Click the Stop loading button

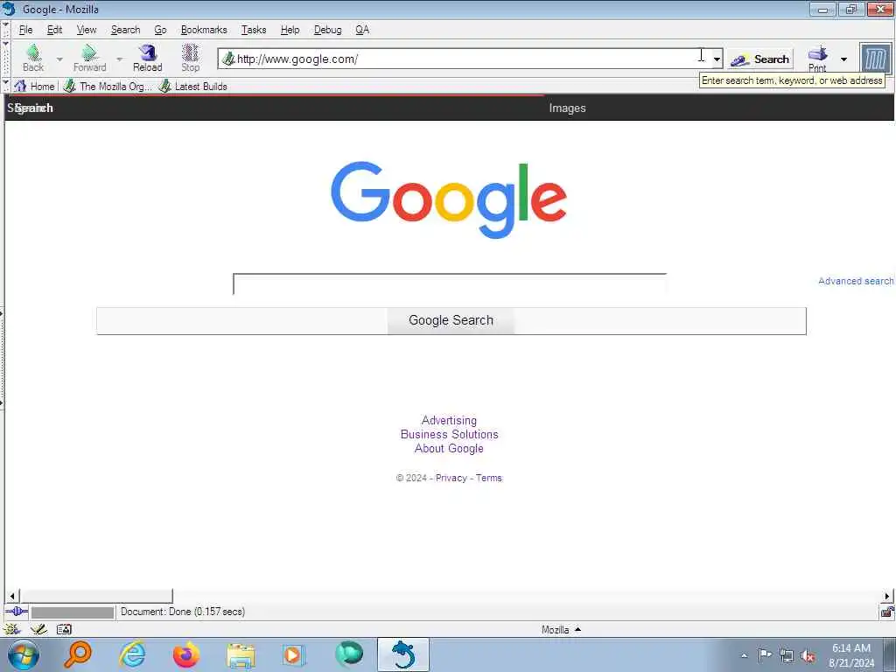coord(190,59)
